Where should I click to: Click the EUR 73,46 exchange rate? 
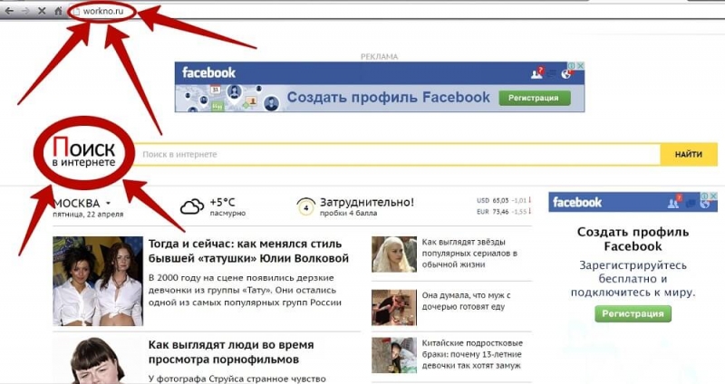[504, 212]
